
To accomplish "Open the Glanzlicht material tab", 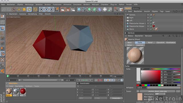I will (x=160, y=43).
